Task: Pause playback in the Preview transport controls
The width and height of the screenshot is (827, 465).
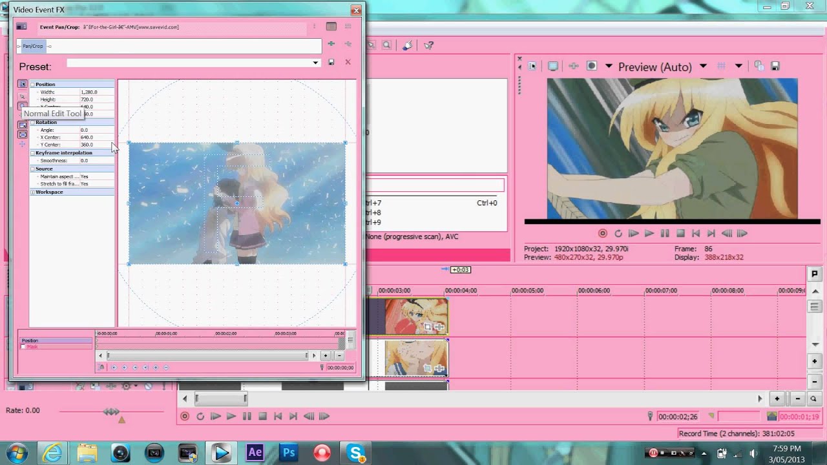Action: tap(665, 233)
